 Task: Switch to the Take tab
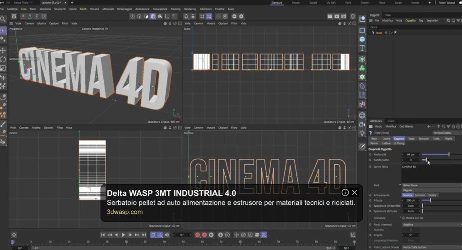tap(388, 15)
